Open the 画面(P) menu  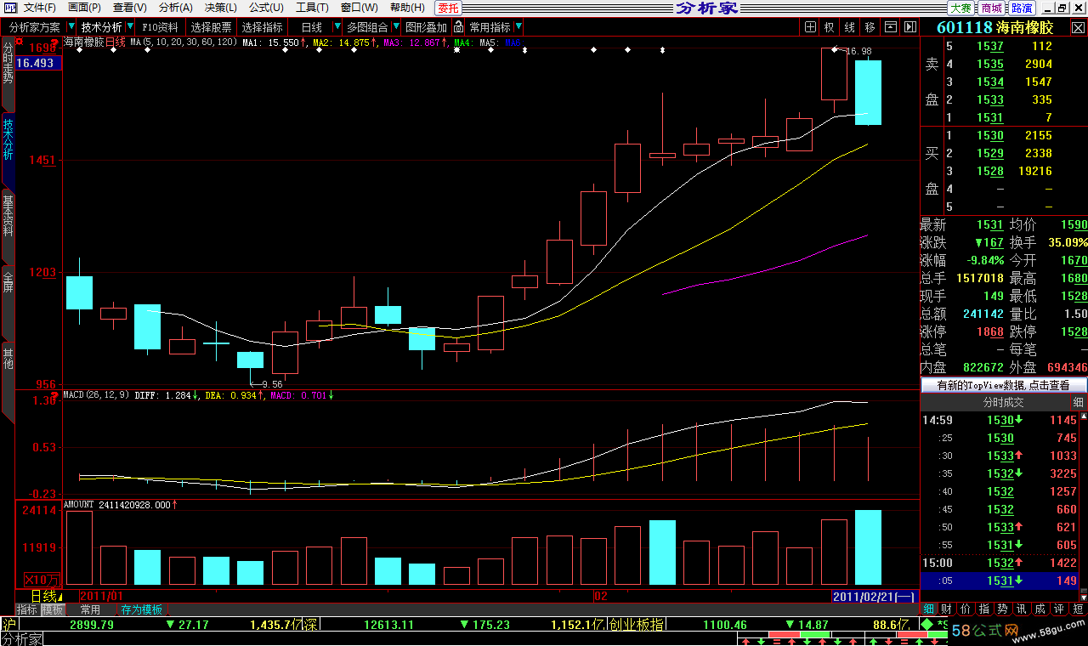[84, 8]
